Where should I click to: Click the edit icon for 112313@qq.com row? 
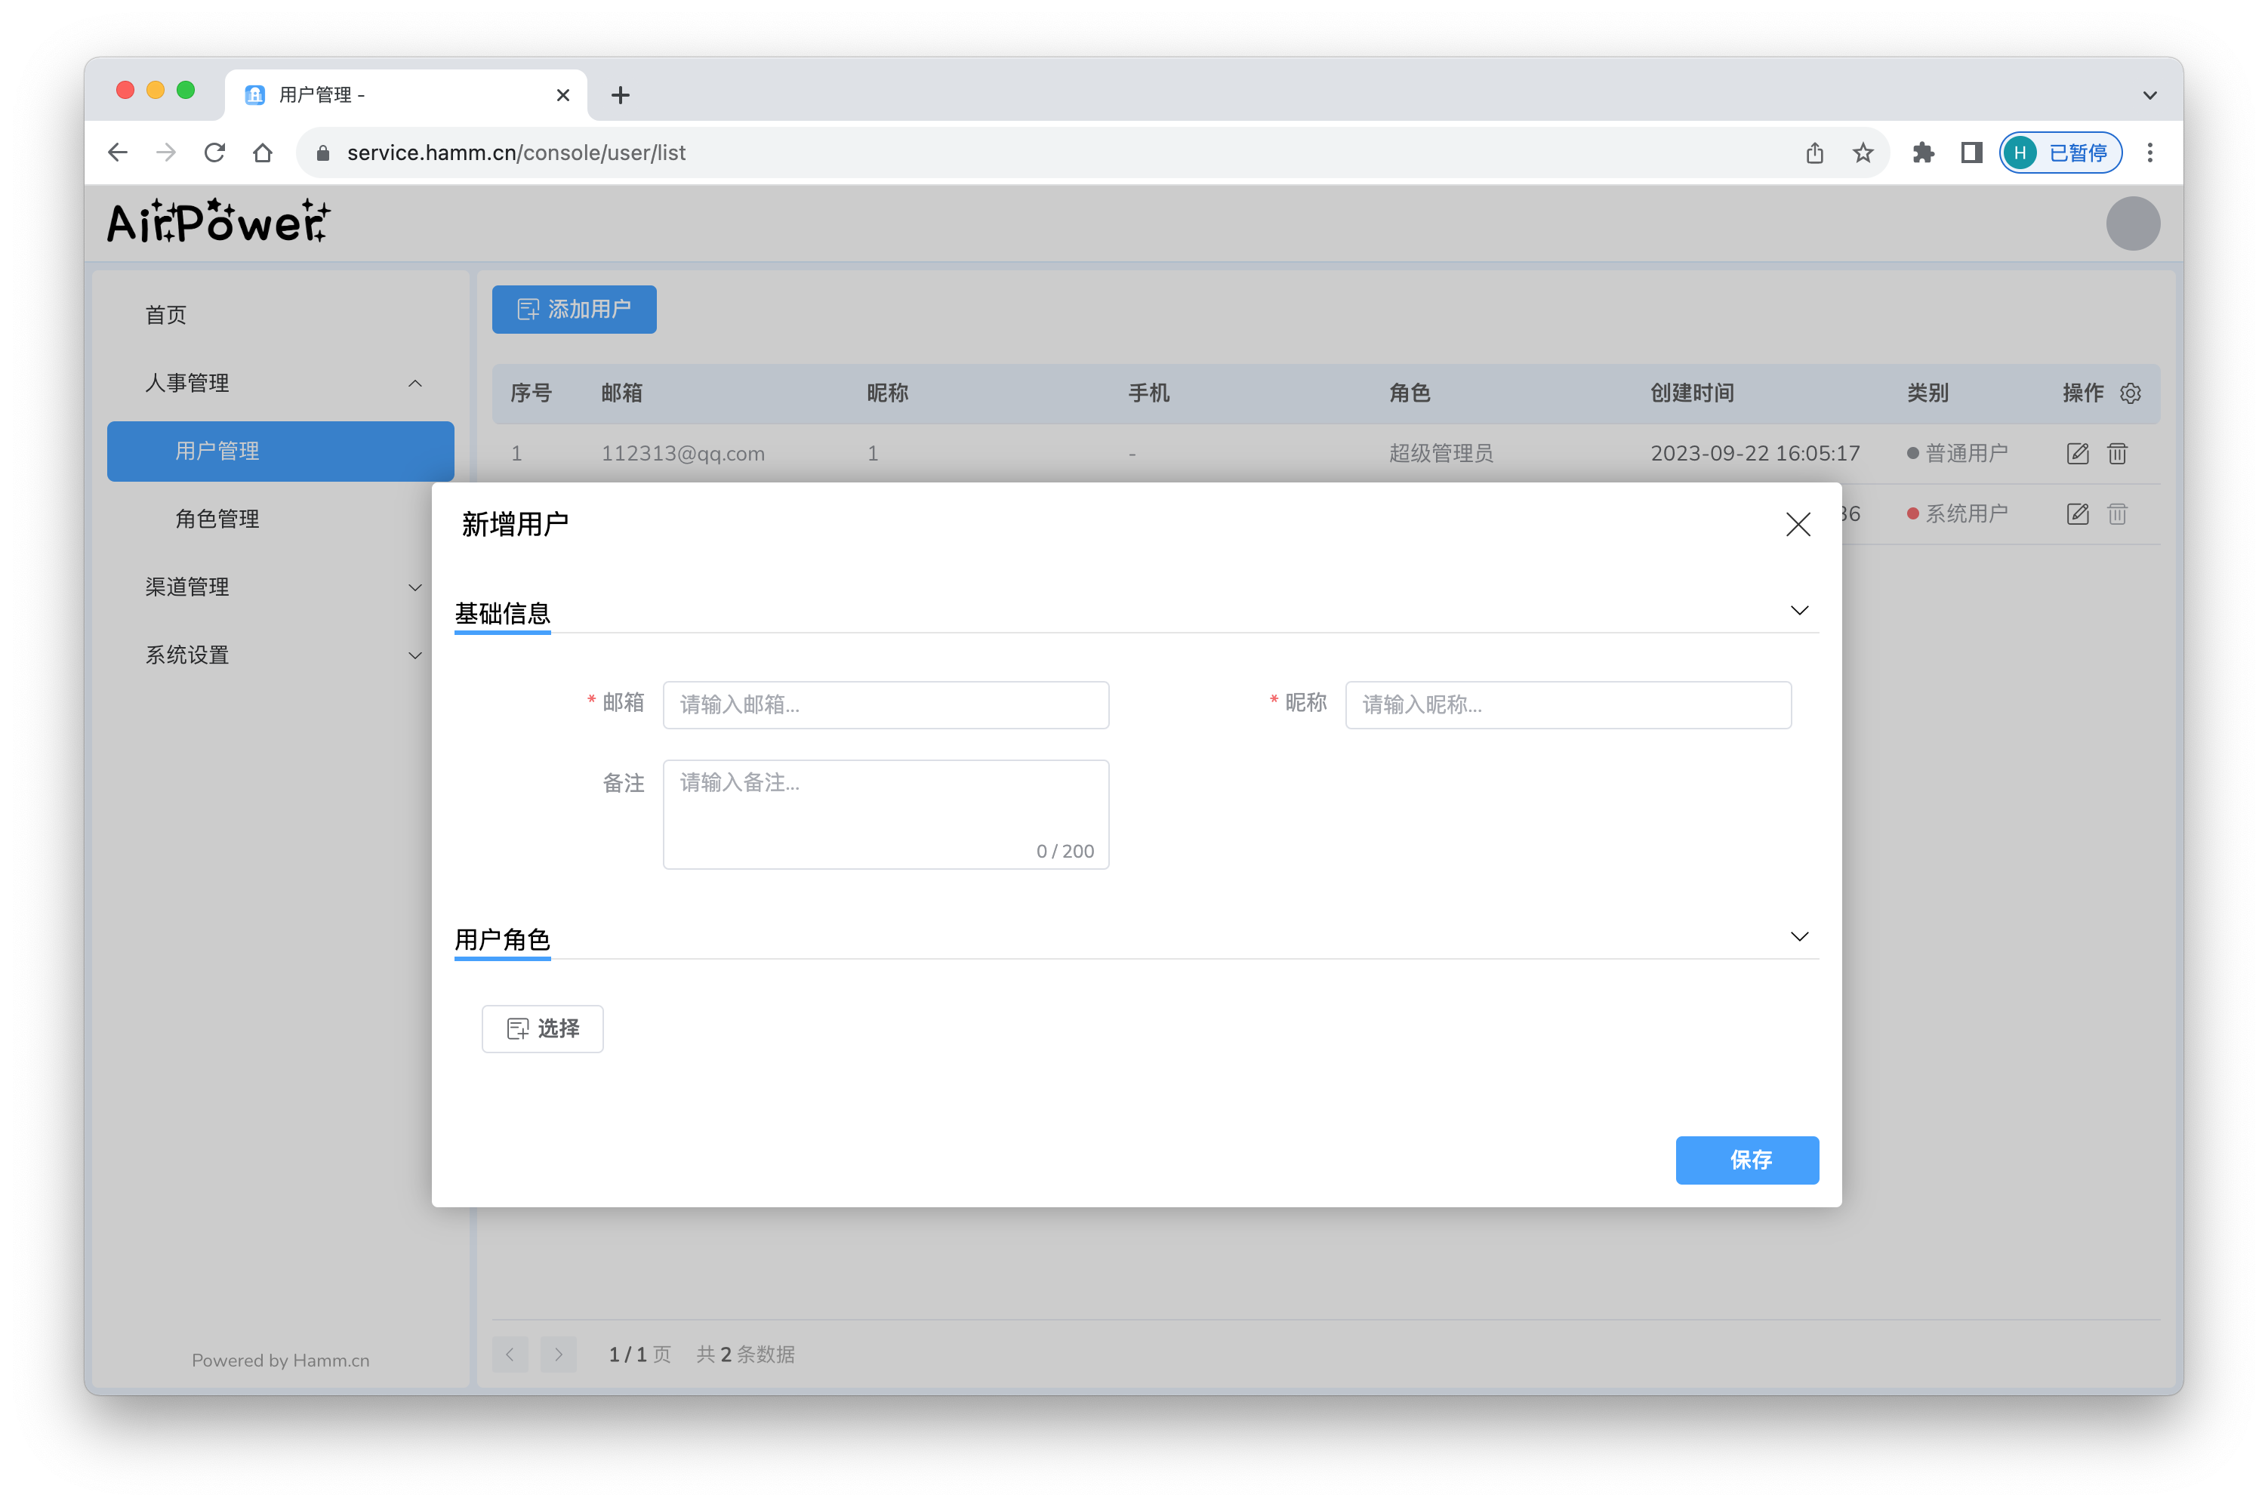(2077, 454)
